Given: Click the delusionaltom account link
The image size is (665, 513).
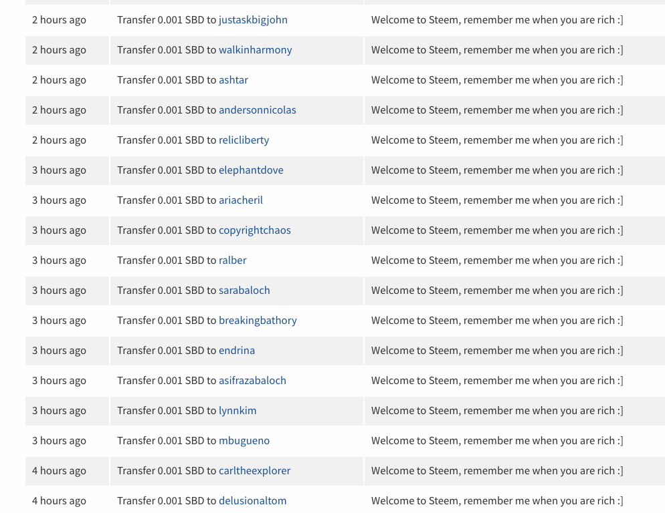Looking at the screenshot, I should 252,501.
